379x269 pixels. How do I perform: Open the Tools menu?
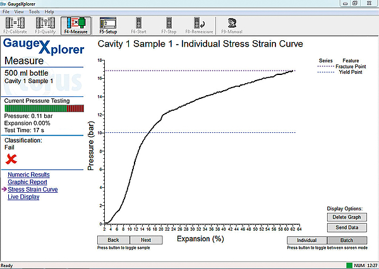(x=34, y=12)
